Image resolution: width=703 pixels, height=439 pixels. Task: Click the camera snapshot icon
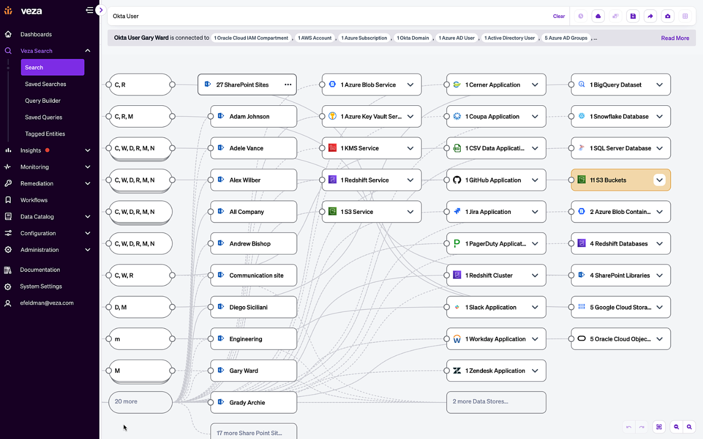668,16
